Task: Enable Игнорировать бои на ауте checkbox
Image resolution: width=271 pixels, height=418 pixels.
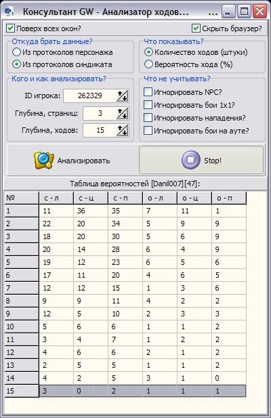Action: point(148,130)
